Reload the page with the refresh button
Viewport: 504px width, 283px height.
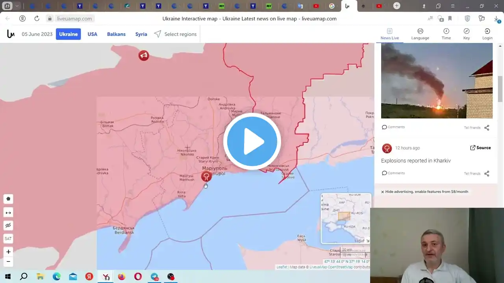(37, 18)
